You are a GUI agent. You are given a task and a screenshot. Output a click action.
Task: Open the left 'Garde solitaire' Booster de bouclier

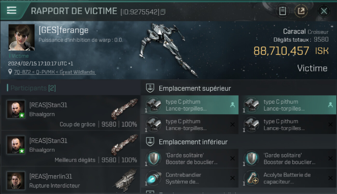pos(190,159)
